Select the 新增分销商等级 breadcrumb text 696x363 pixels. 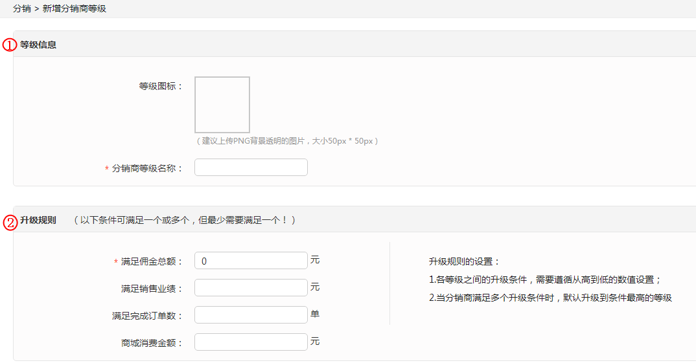pyautogui.click(x=75, y=8)
